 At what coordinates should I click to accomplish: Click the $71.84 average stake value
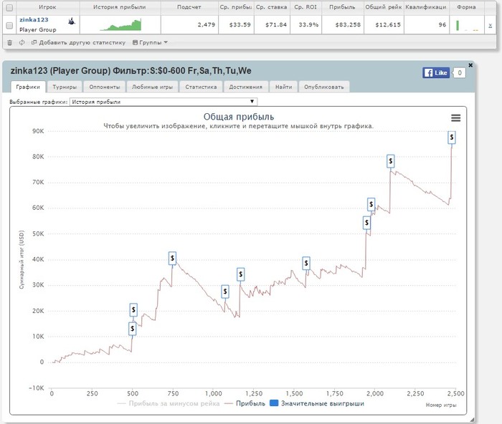[x=276, y=24]
